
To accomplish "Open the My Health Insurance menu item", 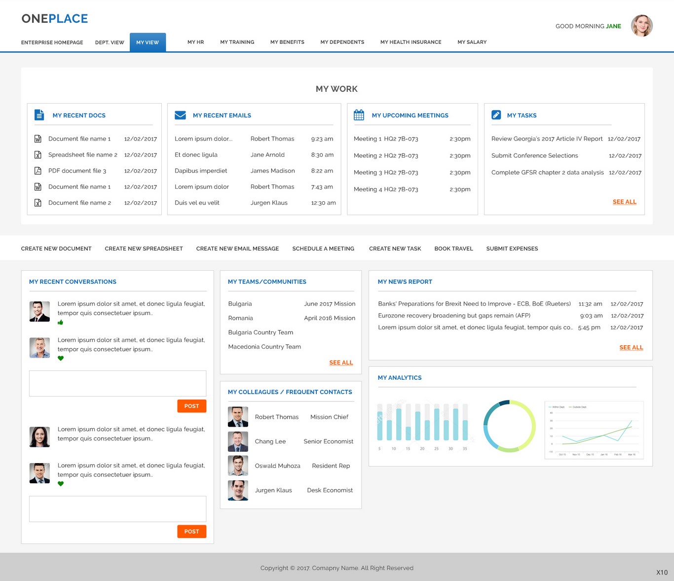I will pos(411,42).
